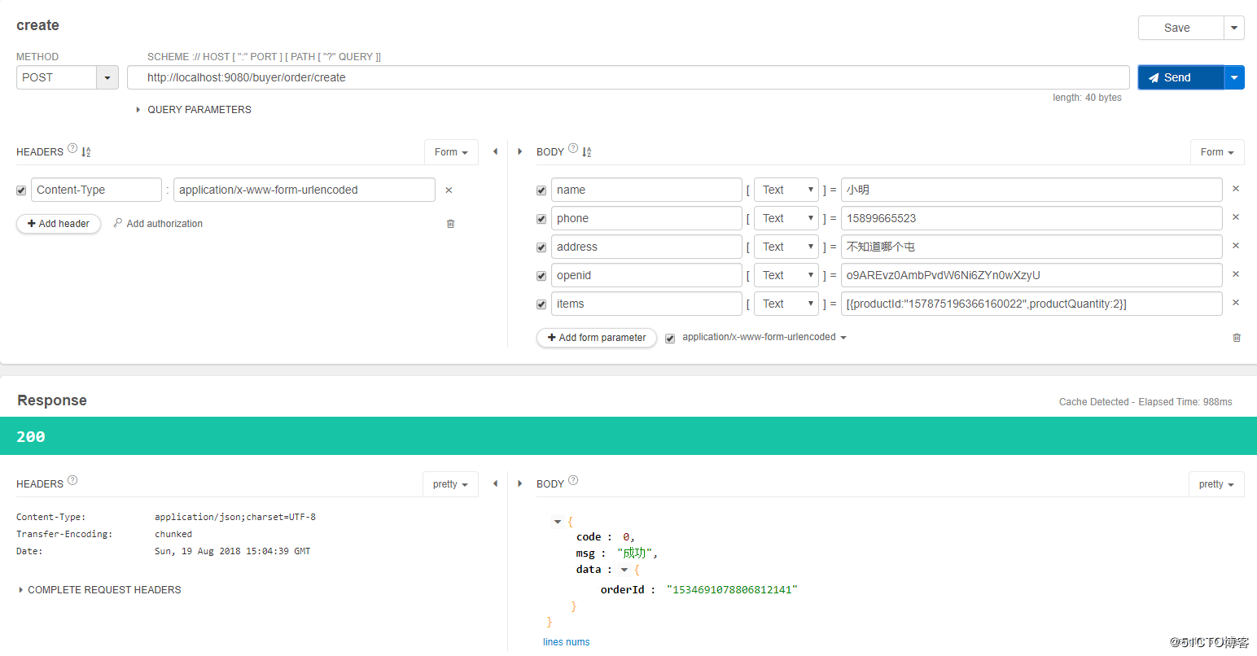
Task: Edit the Content-Type header name field
Action: click(96, 190)
